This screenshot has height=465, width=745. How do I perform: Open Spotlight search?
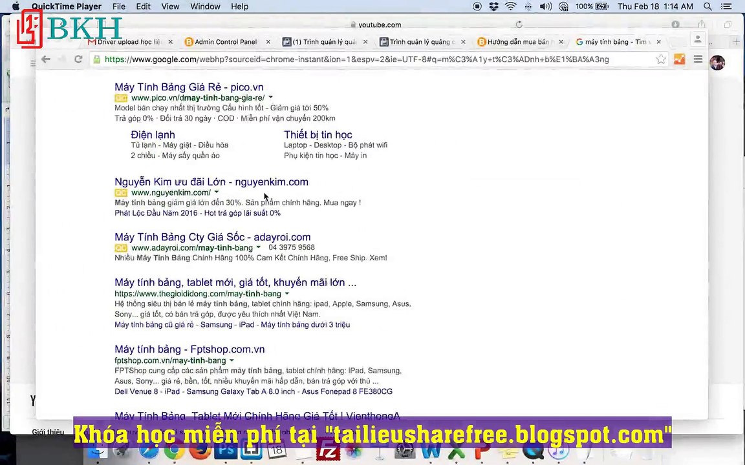point(707,6)
